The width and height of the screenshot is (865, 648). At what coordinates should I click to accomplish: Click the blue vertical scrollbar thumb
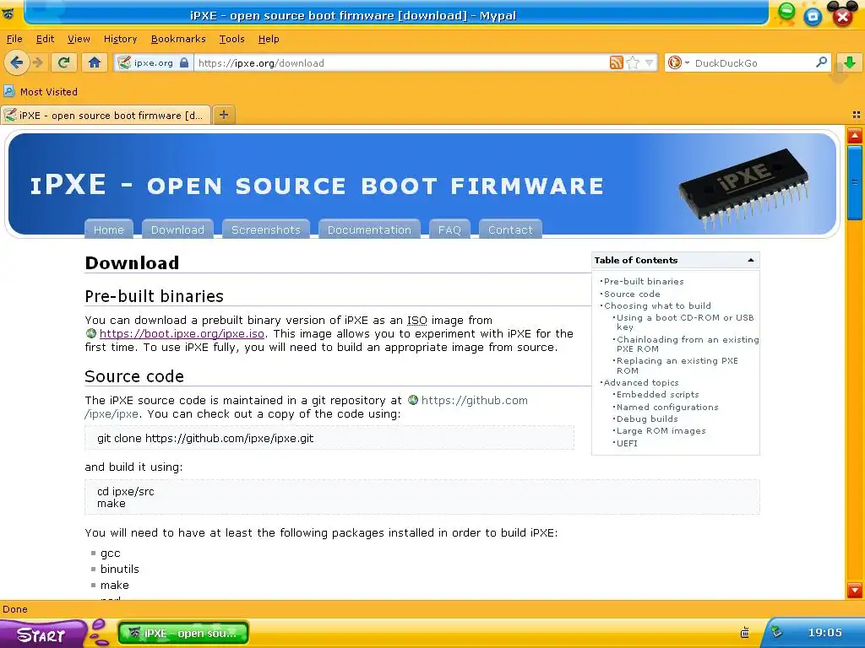855,183
